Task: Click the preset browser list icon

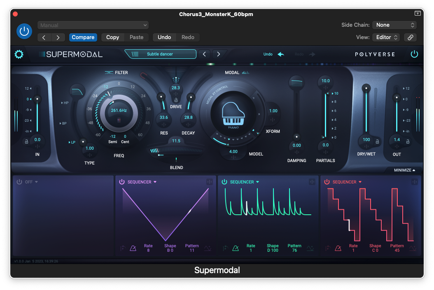Action: point(135,54)
